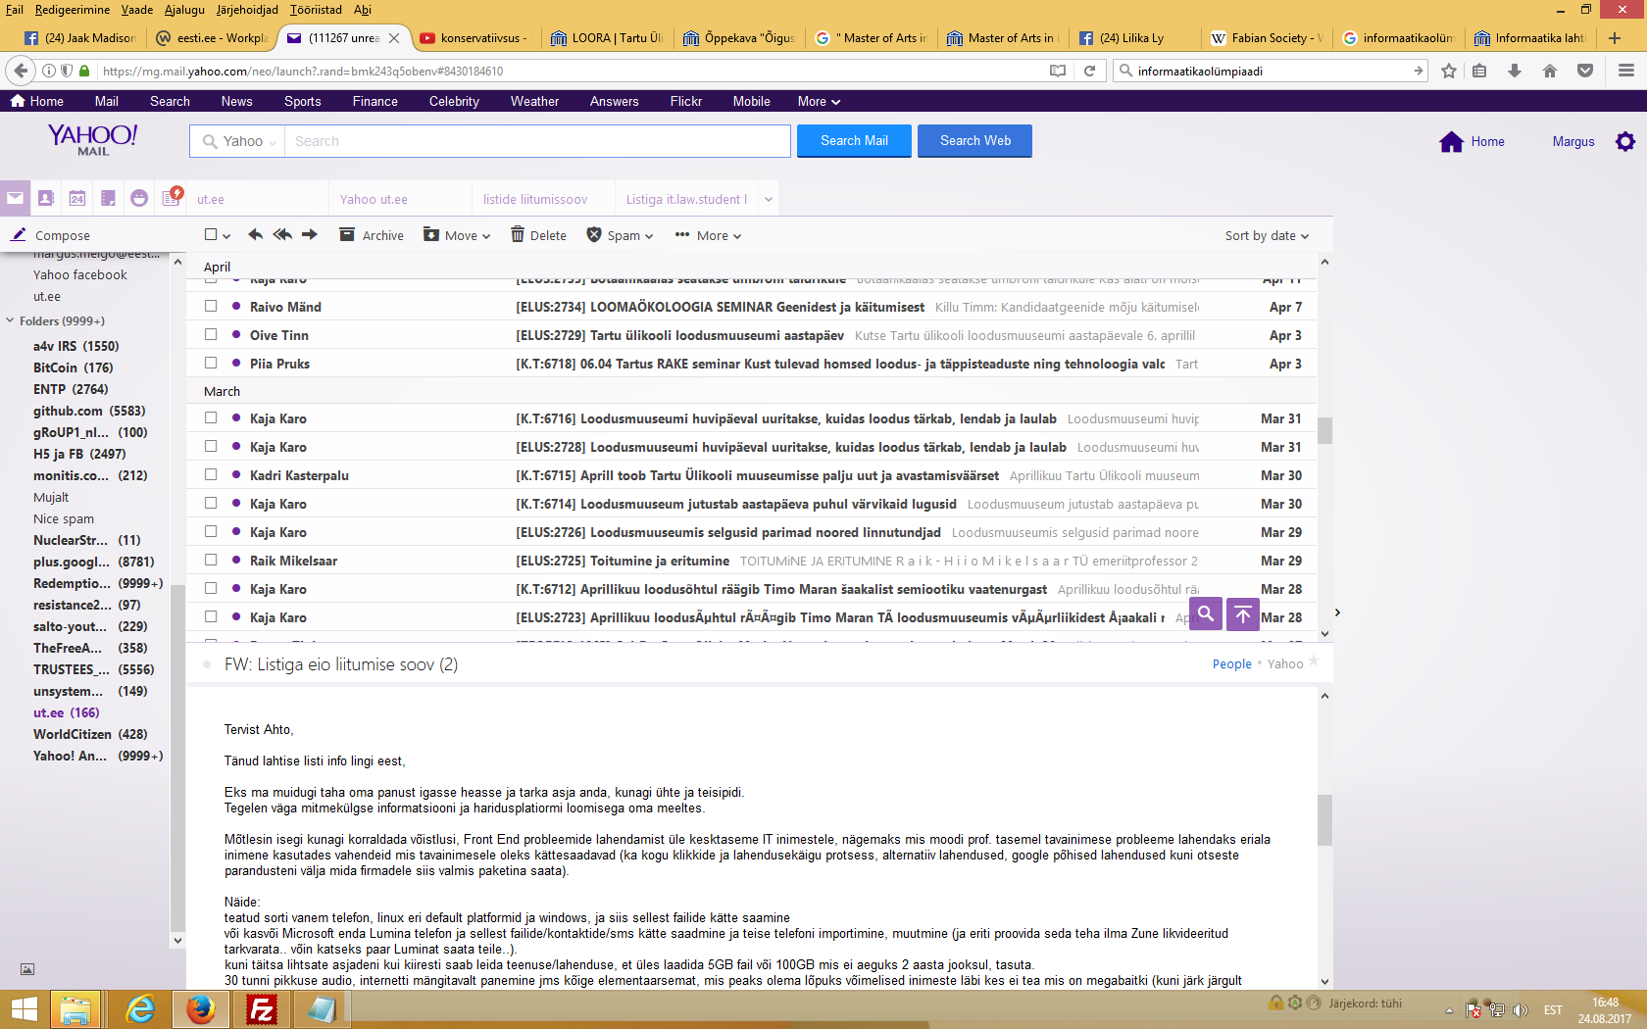Open the settings gear icon

1625,141
